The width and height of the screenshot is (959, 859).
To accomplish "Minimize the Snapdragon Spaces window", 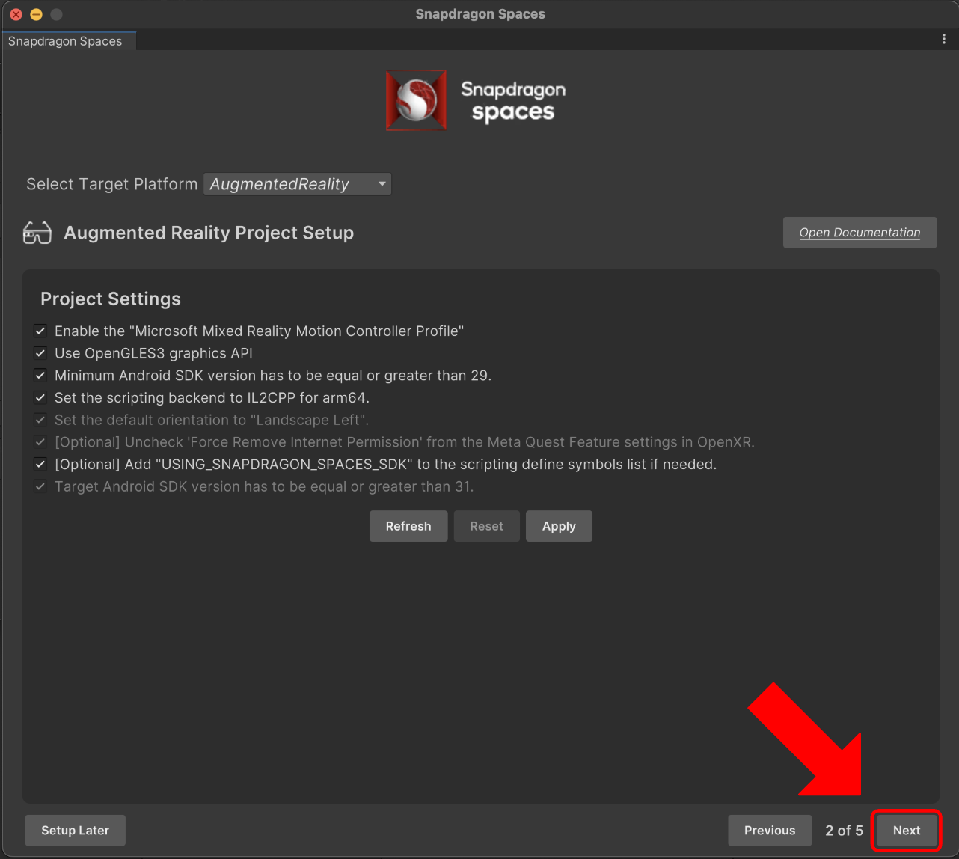I will pyautogui.click(x=36, y=14).
